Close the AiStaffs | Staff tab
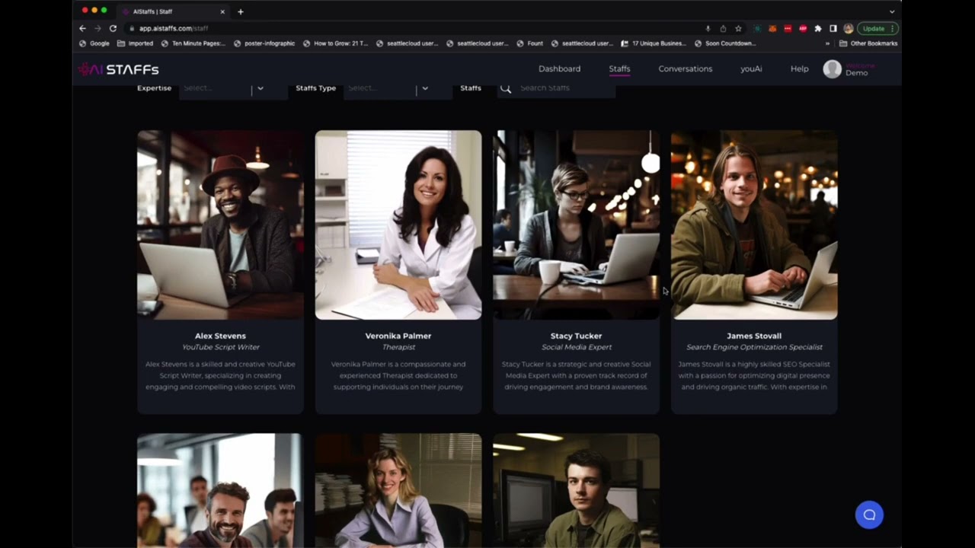Viewport: 975px width, 548px height. 222,11
